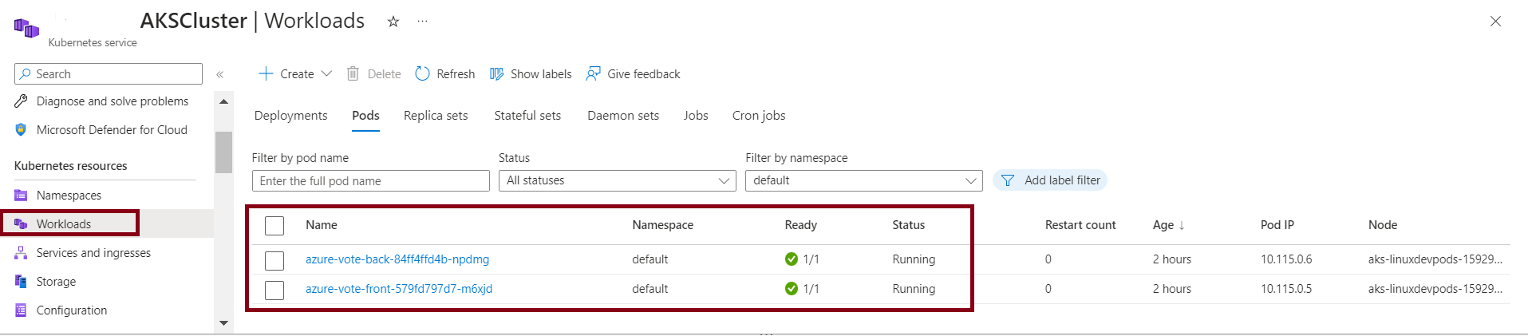Focus the Filter by pod name field

pyautogui.click(x=371, y=181)
